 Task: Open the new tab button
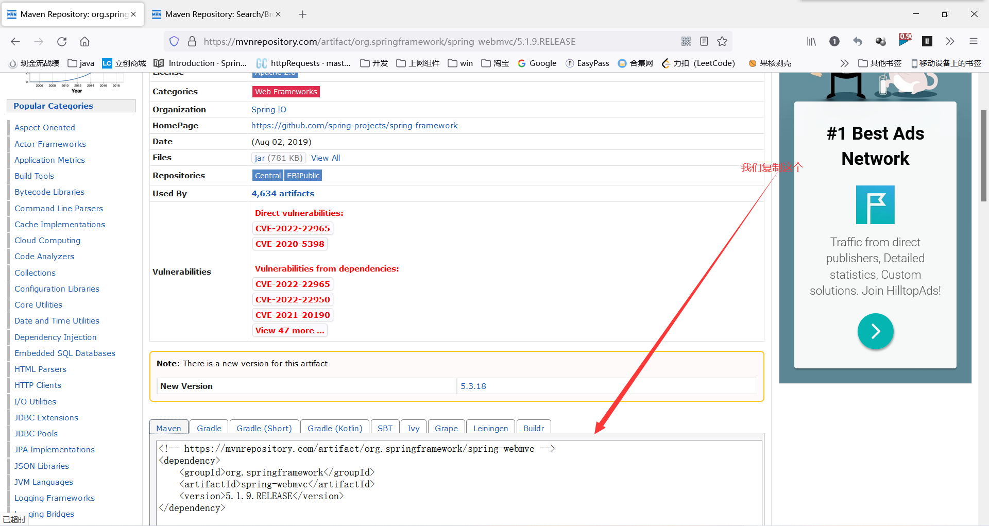pyautogui.click(x=303, y=14)
